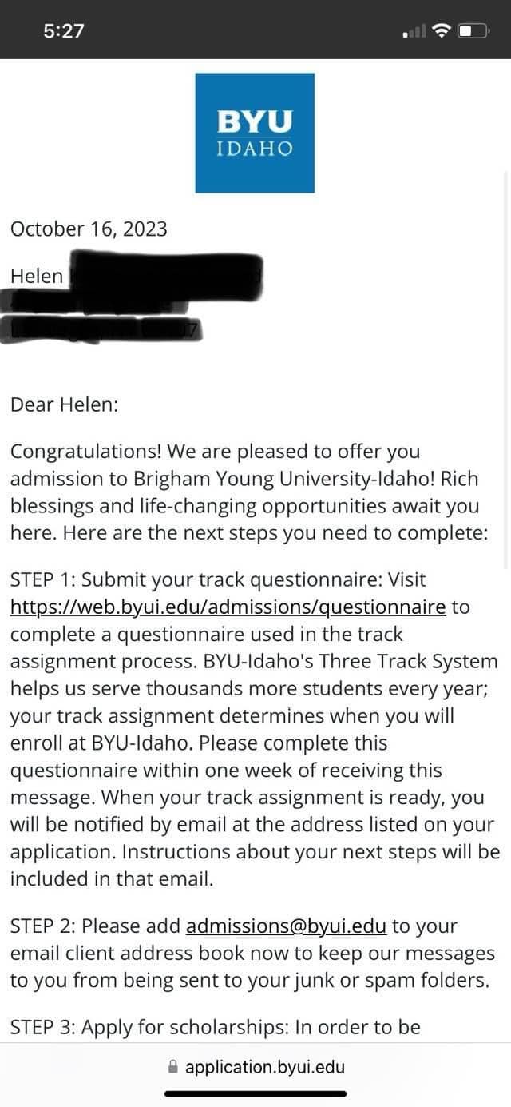Tap the IDAHO text in the logo

coord(254,149)
